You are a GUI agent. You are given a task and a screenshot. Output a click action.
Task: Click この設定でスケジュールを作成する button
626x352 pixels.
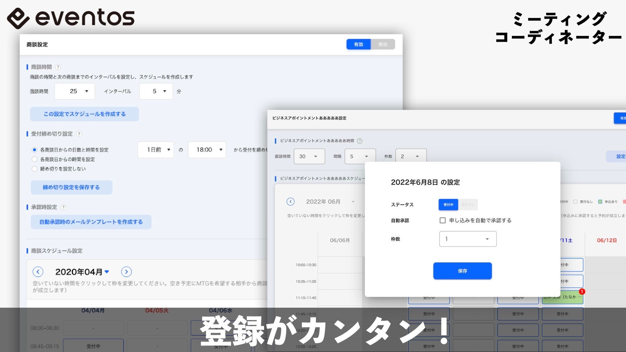[x=84, y=114]
